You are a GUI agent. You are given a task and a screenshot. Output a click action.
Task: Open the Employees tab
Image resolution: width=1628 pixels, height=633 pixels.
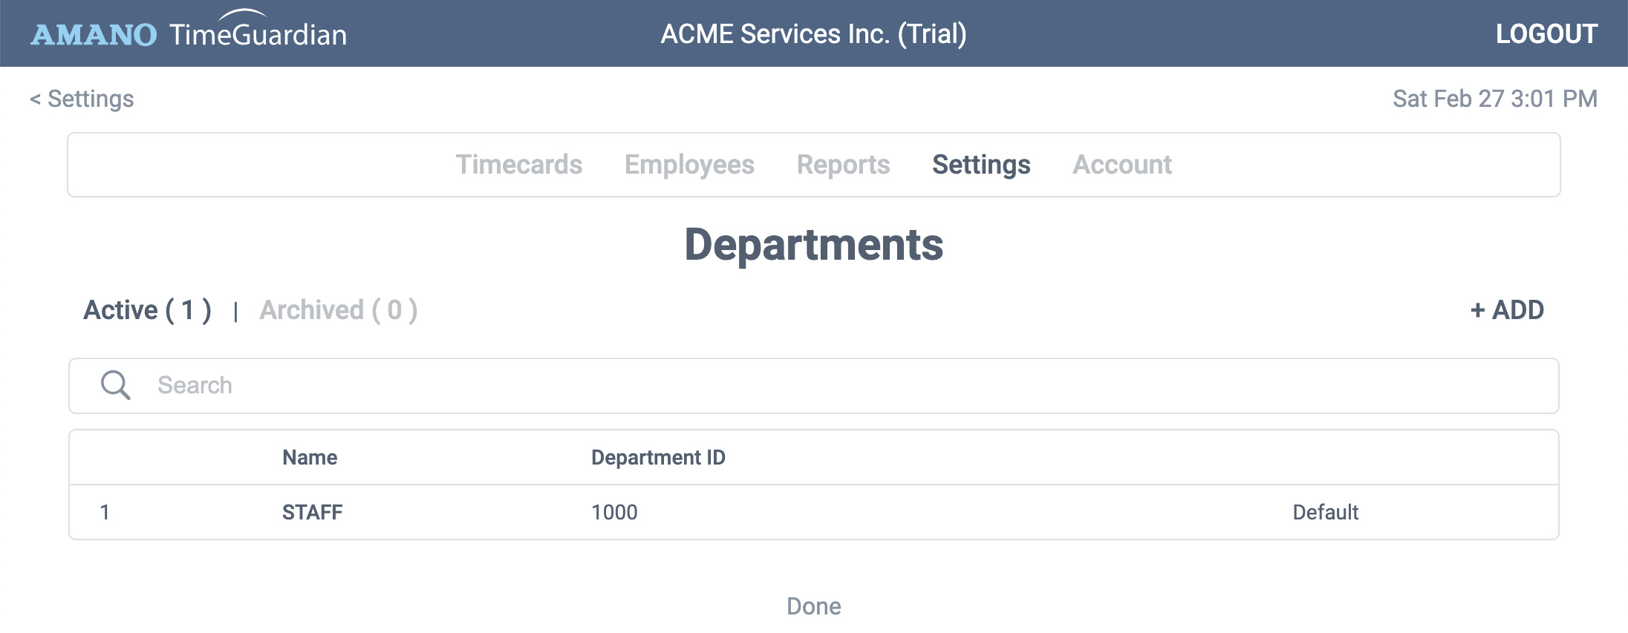click(689, 165)
